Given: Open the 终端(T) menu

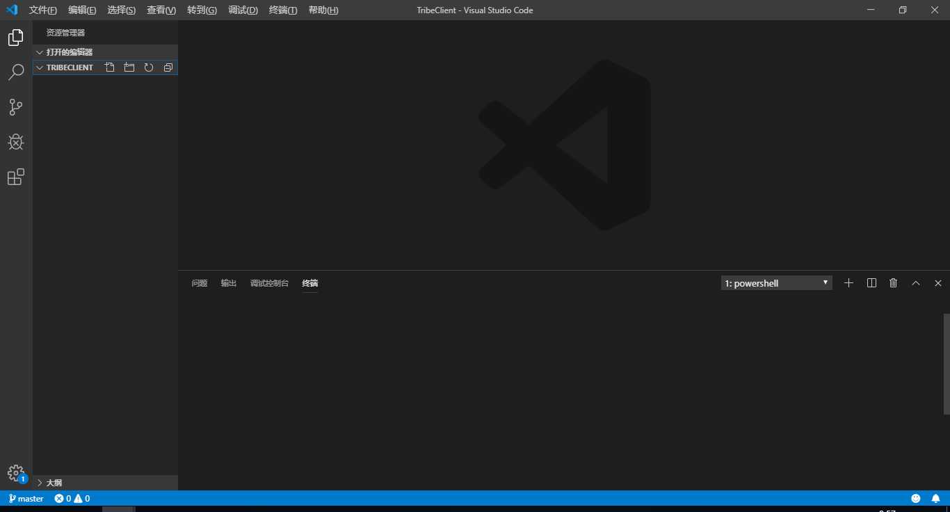Looking at the screenshot, I should [283, 10].
